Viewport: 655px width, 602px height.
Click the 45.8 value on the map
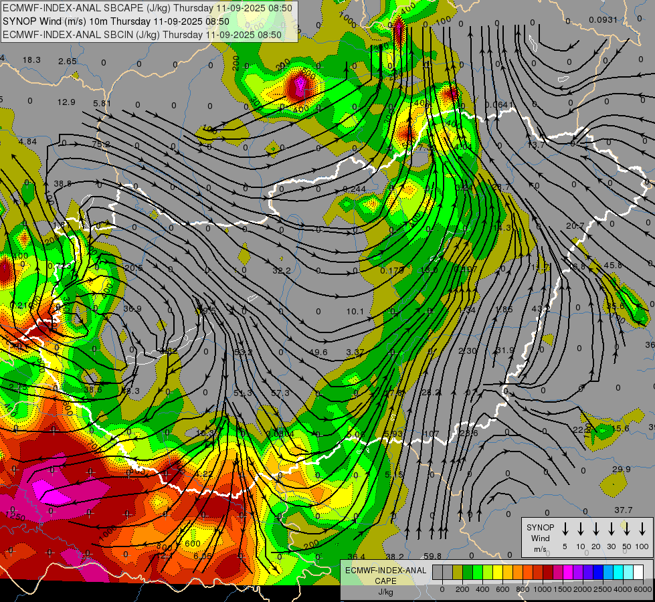click(613, 266)
